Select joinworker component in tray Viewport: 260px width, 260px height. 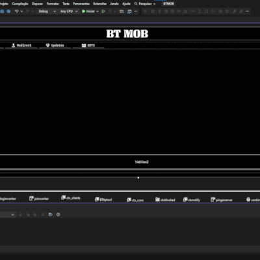point(39,198)
